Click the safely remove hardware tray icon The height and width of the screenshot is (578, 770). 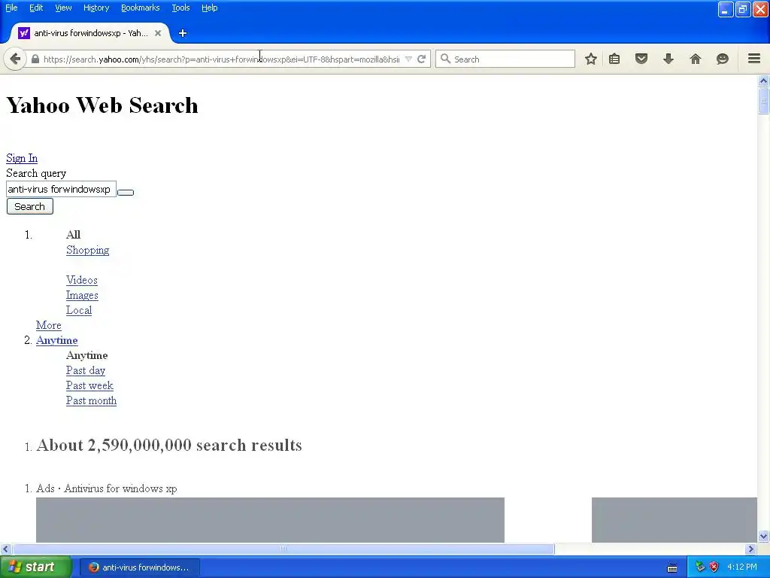point(700,567)
